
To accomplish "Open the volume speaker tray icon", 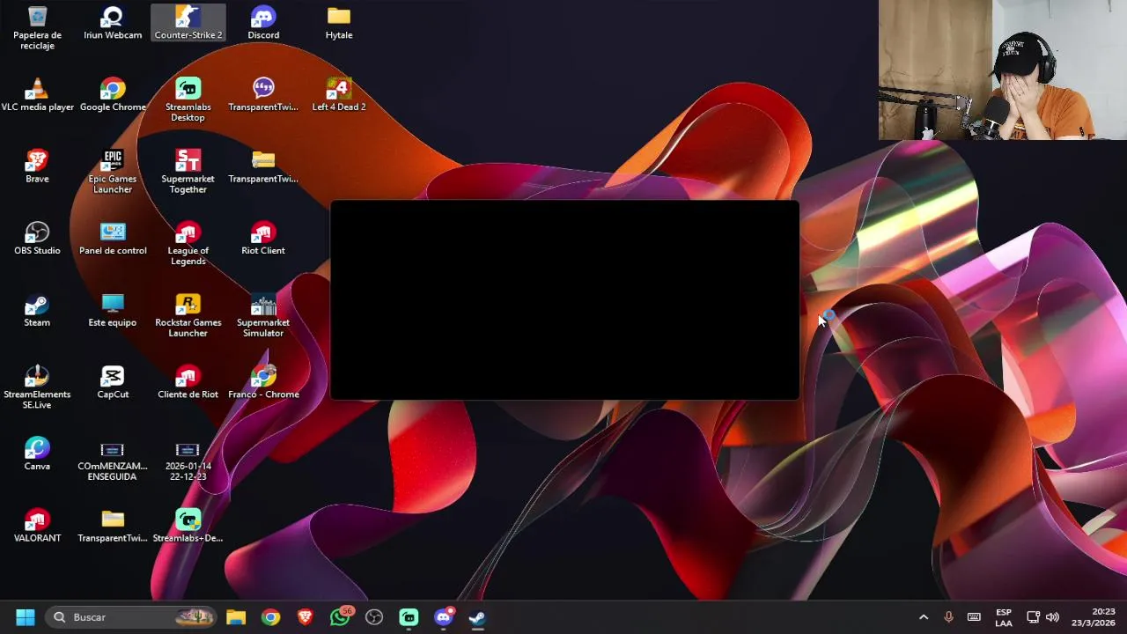I will 1052,617.
